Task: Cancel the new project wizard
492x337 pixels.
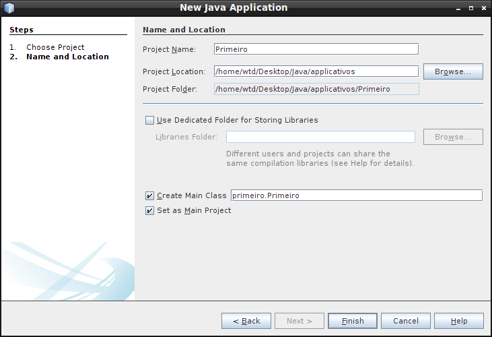Action: 406,321
